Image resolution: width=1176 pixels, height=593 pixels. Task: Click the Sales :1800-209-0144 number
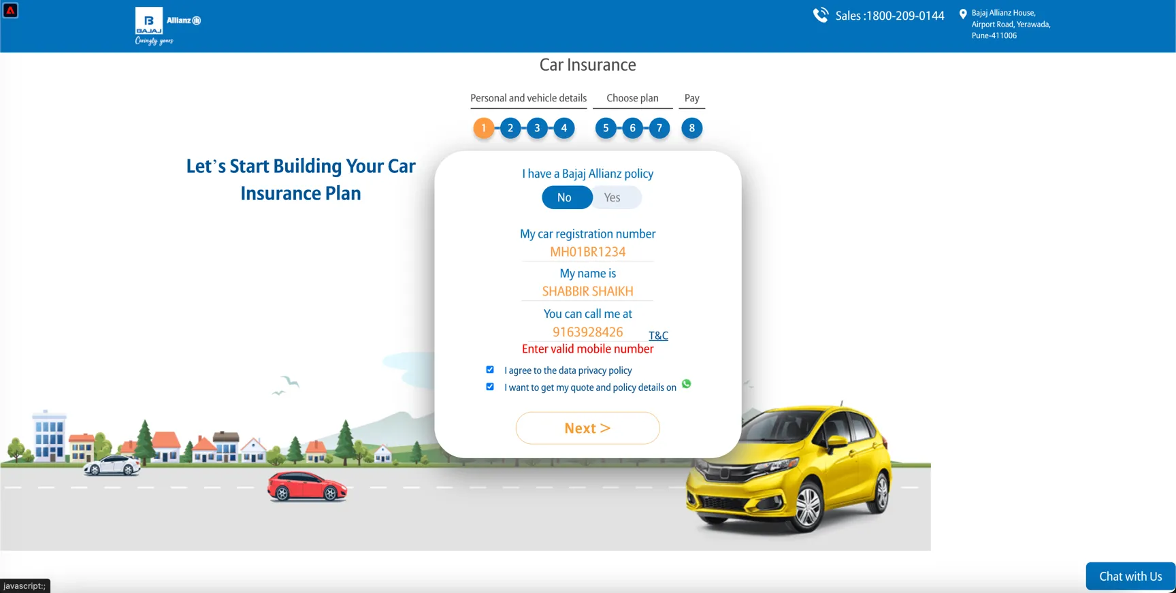(x=890, y=16)
